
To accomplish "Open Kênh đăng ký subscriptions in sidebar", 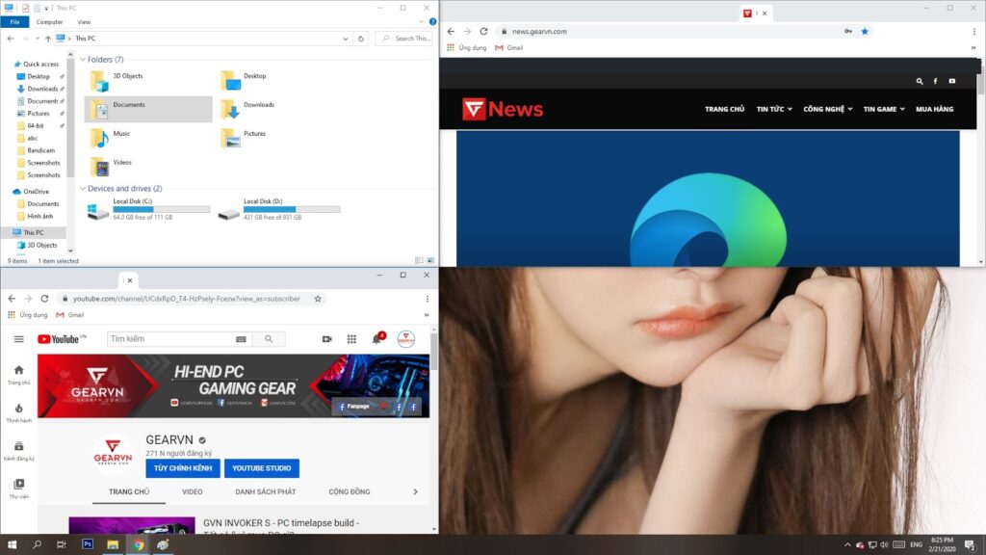I will [x=19, y=451].
